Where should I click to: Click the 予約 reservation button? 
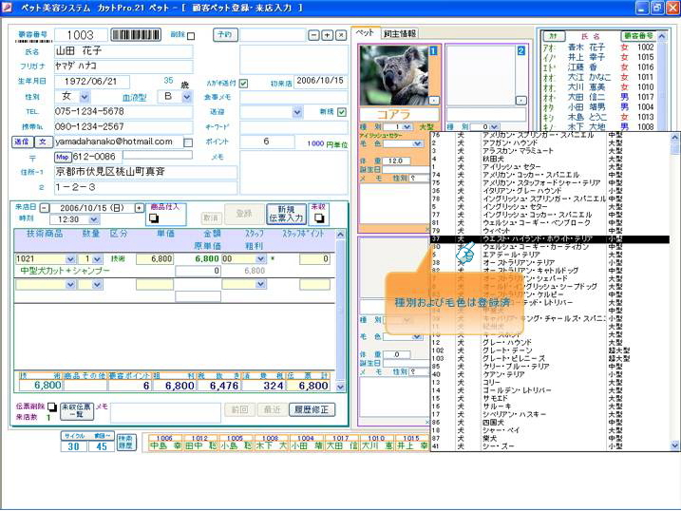tap(225, 35)
